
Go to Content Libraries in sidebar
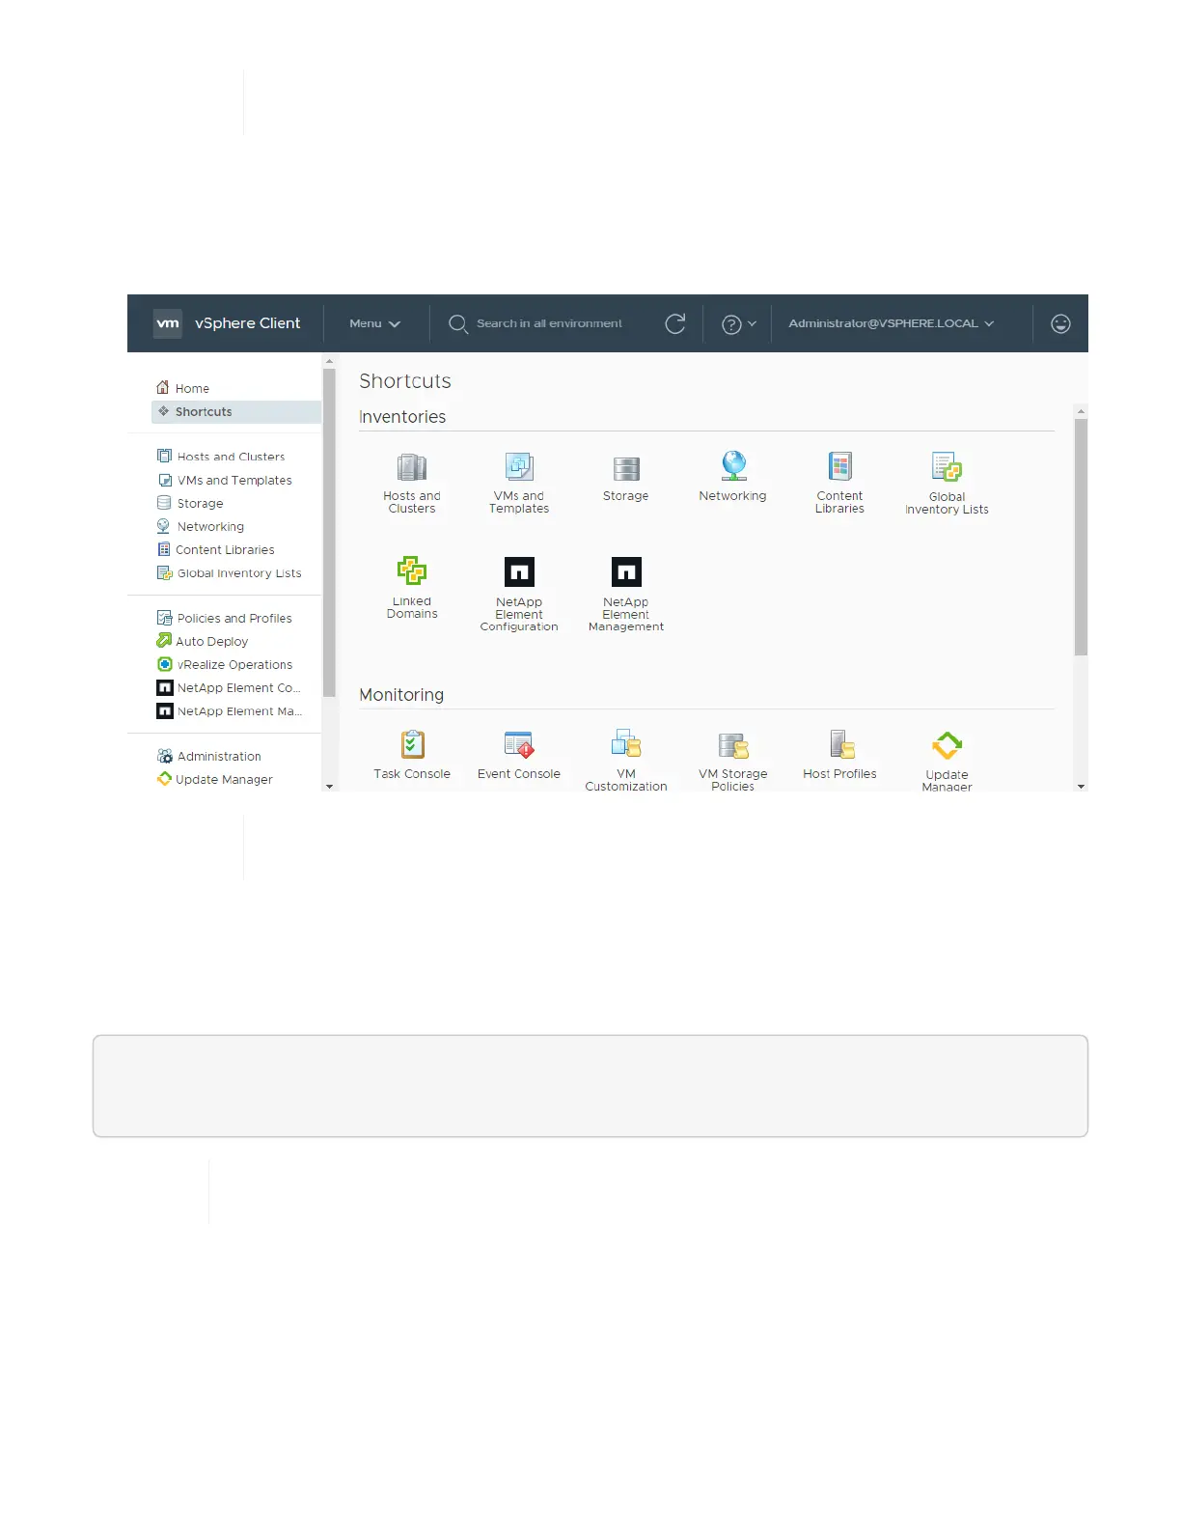pyautogui.click(x=216, y=549)
